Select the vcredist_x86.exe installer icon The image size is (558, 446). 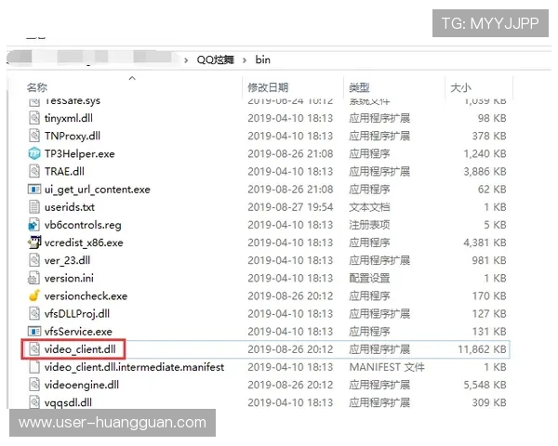35,243
